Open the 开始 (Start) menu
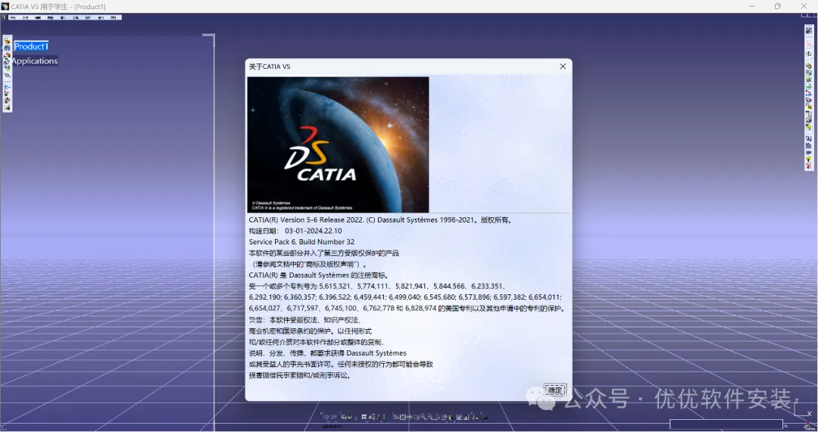 coord(13,17)
